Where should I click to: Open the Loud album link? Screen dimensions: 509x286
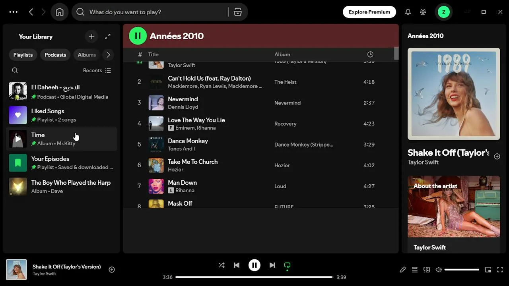pyautogui.click(x=280, y=186)
